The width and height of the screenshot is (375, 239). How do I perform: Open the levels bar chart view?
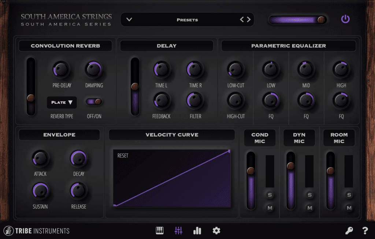(197, 231)
